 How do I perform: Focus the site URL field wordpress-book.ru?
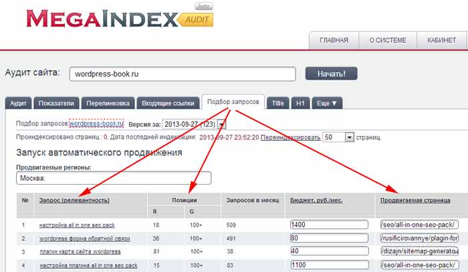pos(182,73)
